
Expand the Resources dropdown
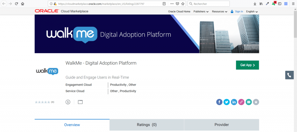(x=220, y=12)
